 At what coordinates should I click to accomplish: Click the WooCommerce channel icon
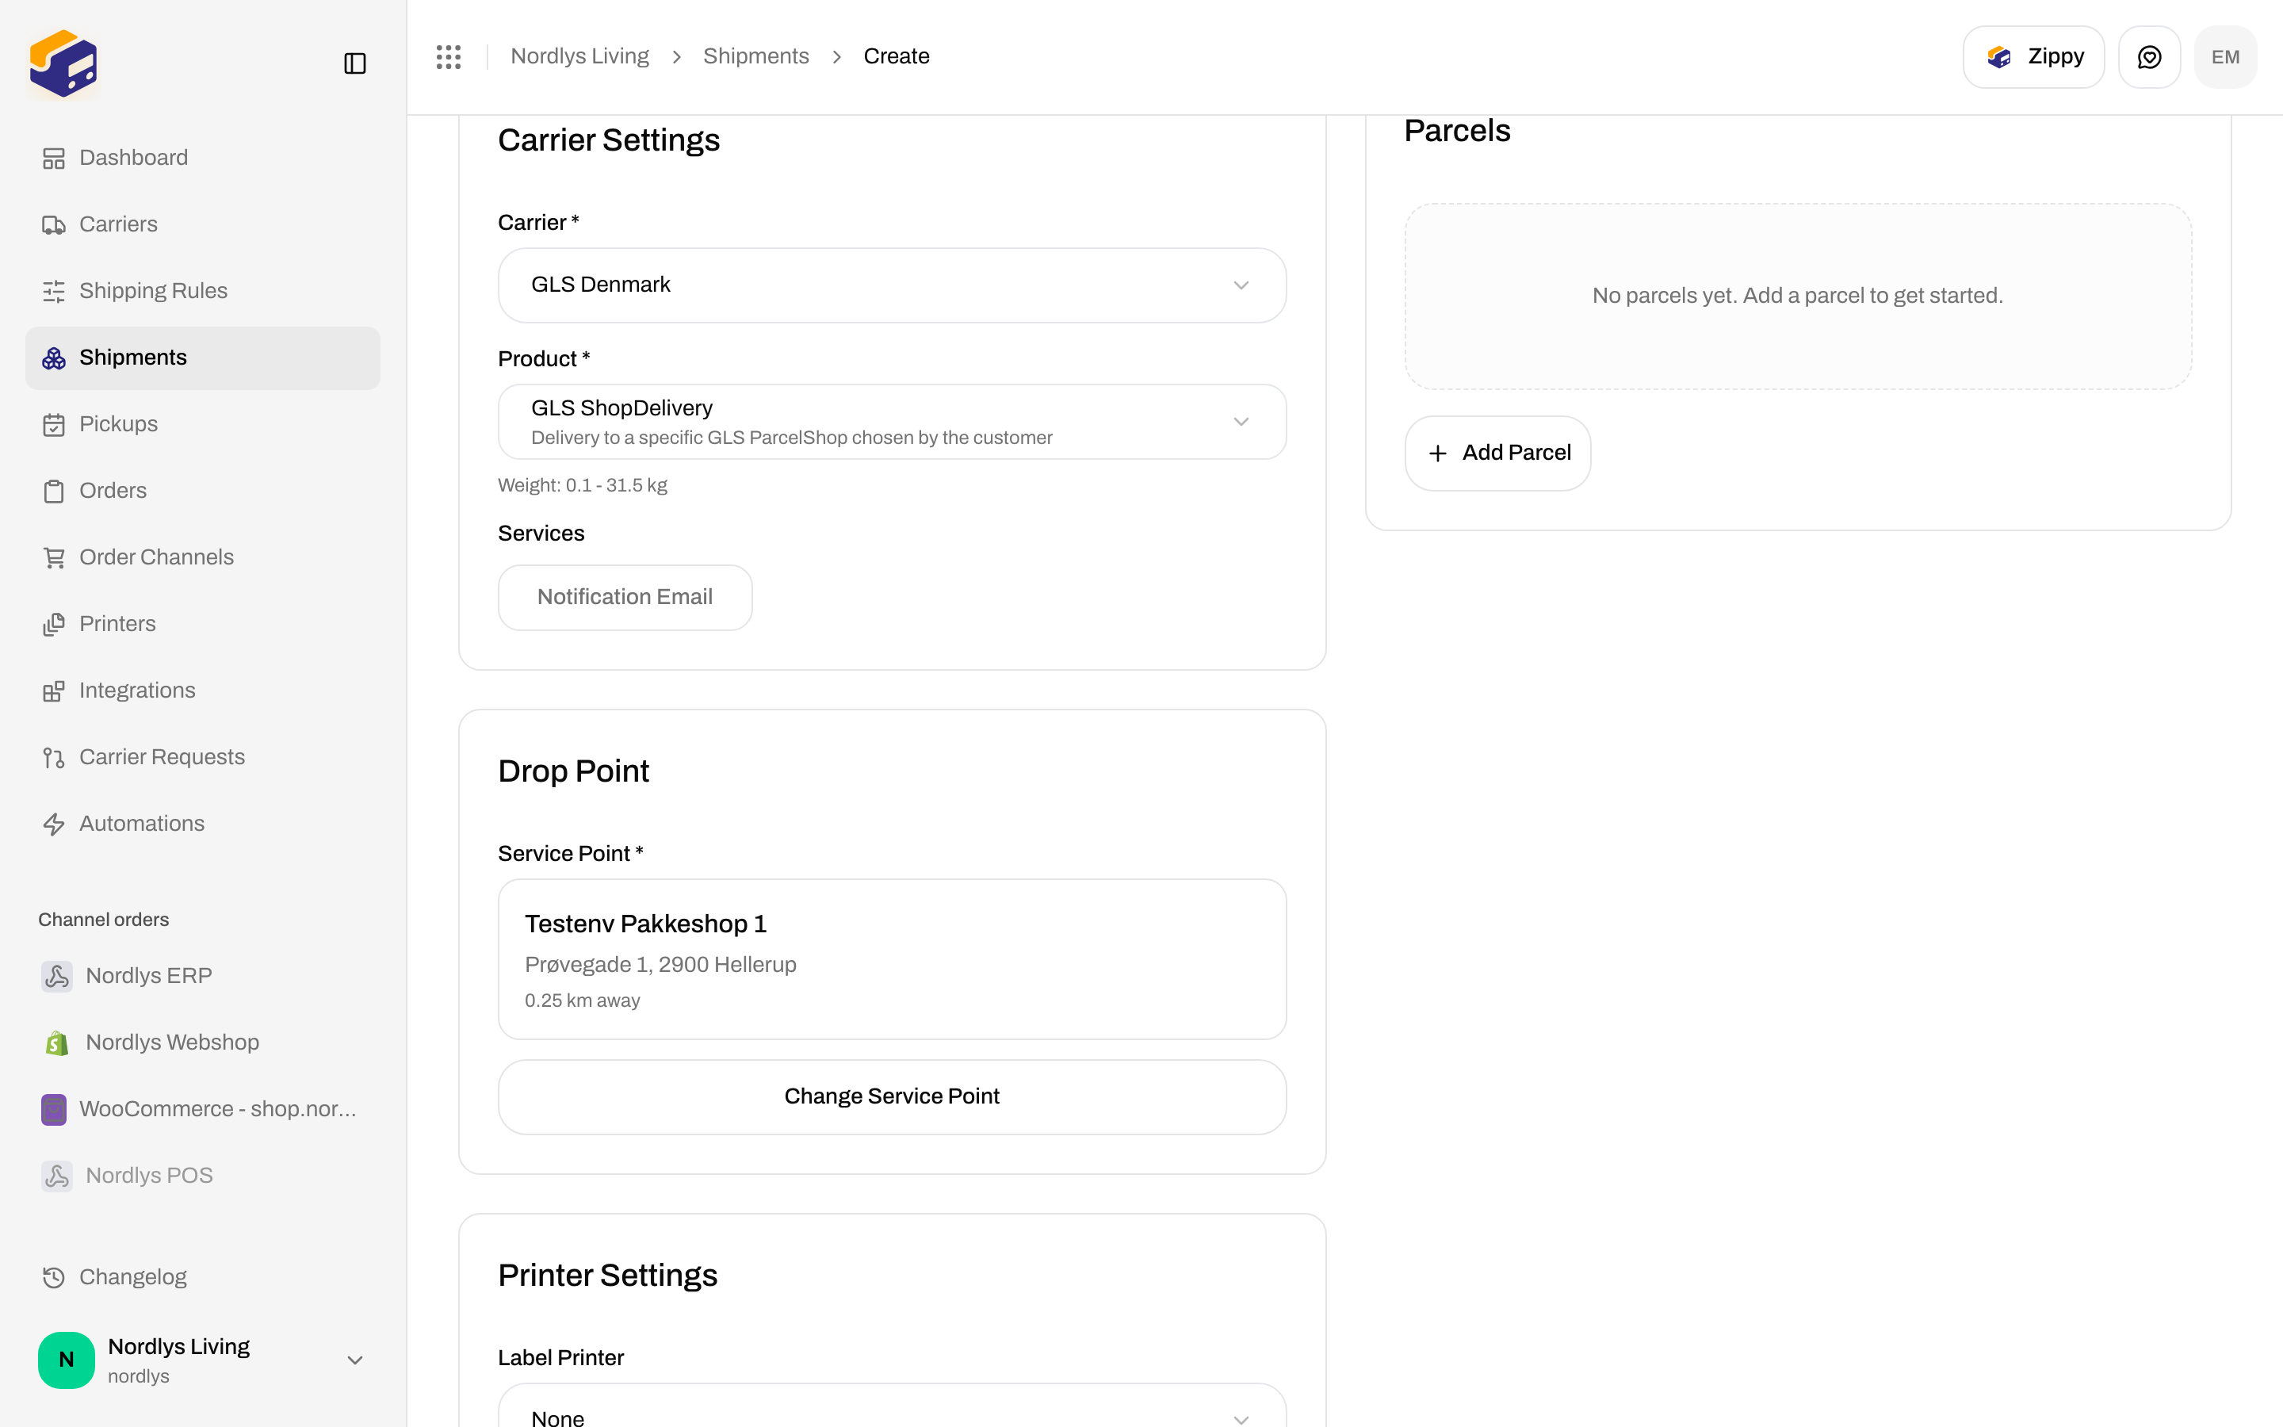pyautogui.click(x=54, y=1109)
